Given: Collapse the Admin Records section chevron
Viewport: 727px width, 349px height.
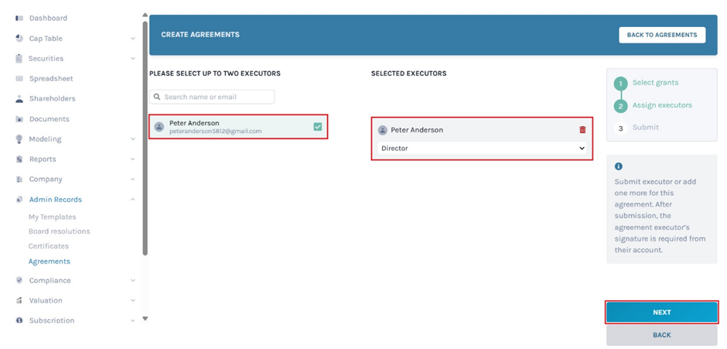Looking at the screenshot, I should 133,200.
